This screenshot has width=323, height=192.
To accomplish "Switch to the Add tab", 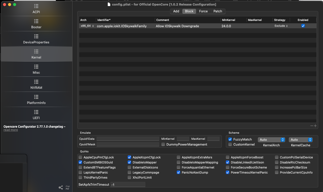I will [x=176, y=11].
